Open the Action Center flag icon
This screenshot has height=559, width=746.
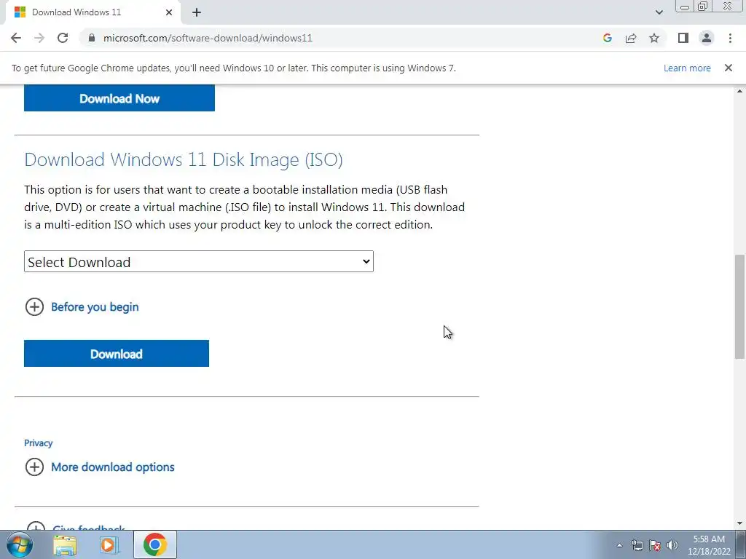click(x=655, y=545)
